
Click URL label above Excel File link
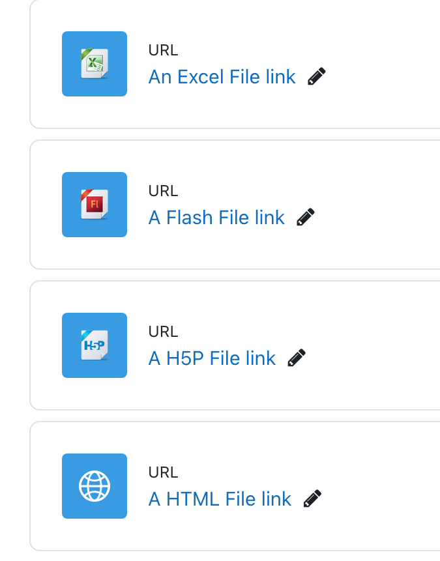(x=163, y=50)
